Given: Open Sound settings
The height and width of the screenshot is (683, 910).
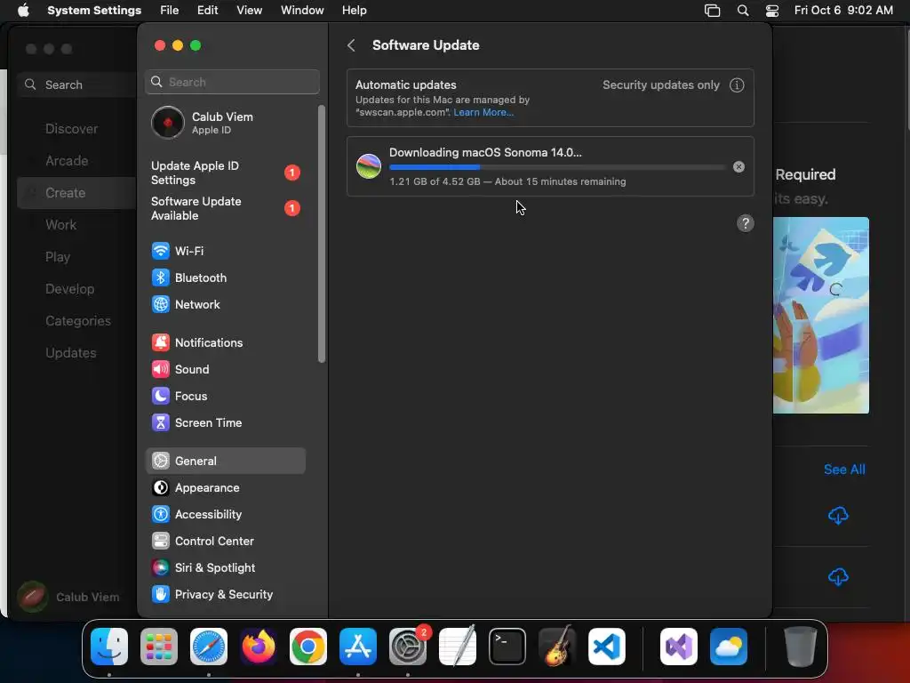Looking at the screenshot, I should tap(225, 369).
